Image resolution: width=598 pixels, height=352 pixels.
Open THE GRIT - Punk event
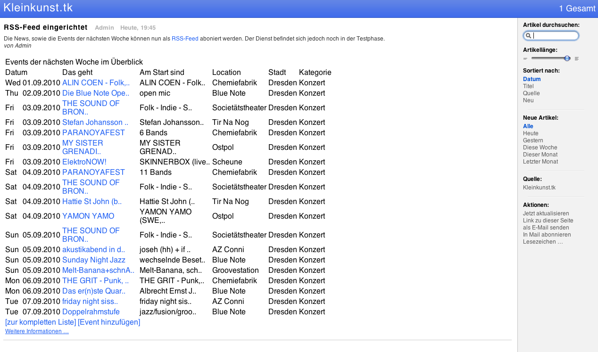(x=95, y=280)
